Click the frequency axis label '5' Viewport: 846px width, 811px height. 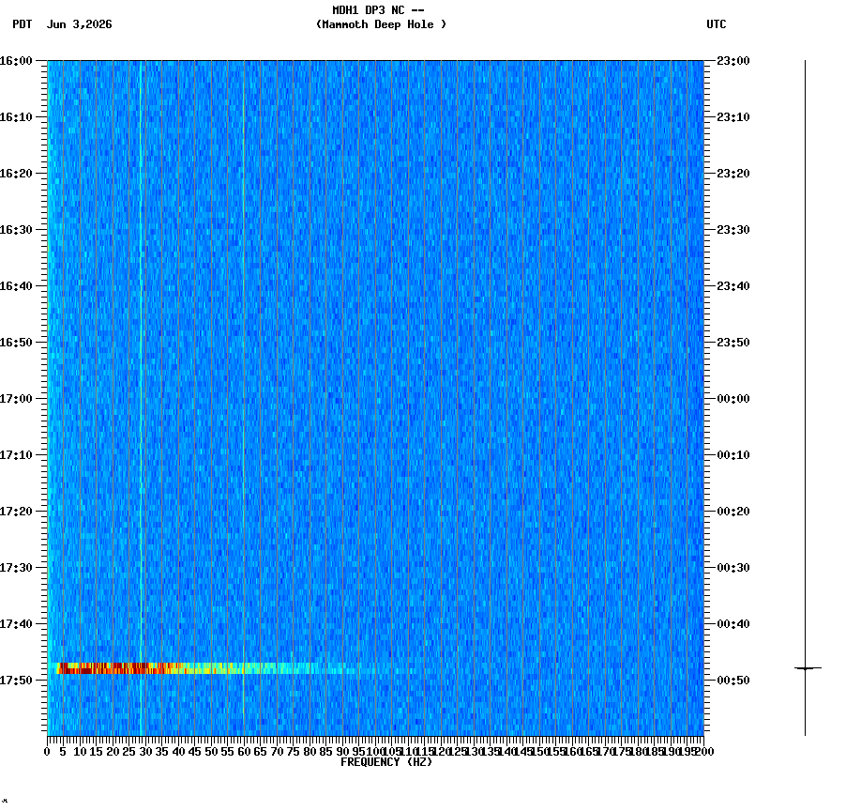click(x=63, y=752)
